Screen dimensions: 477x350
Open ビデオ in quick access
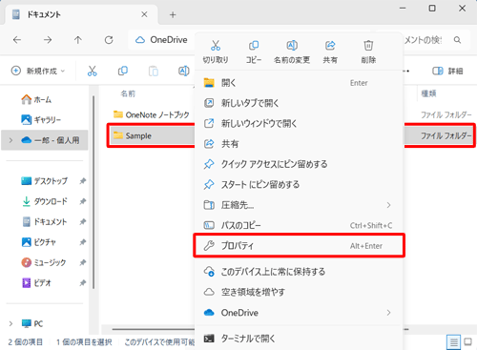[36, 282]
